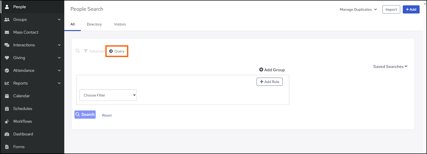The width and height of the screenshot is (427, 154).
Task: Click the Schedules calendar-check icon
Action: click(x=7, y=109)
